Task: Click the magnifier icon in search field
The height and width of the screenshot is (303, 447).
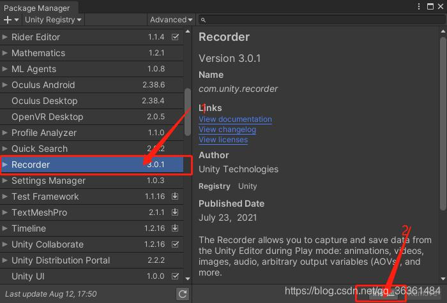Action: click(x=203, y=20)
